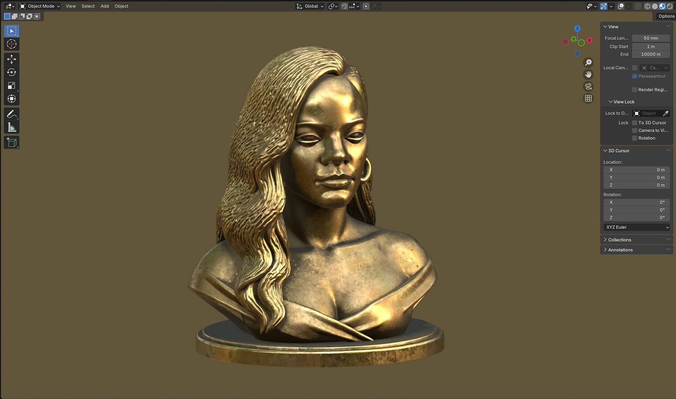
Task: Open the Select menu
Action: point(88,6)
